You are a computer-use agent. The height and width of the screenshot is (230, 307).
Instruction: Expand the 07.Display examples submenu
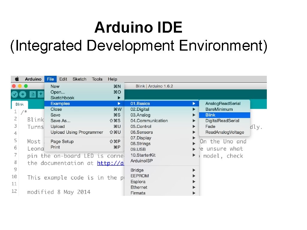(x=162, y=138)
